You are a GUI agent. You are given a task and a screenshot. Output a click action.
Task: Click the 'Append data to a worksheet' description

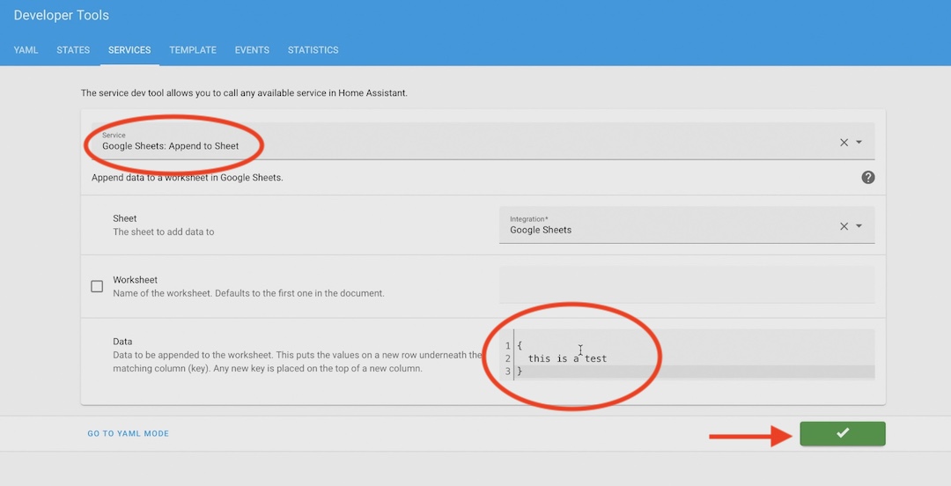click(x=188, y=178)
